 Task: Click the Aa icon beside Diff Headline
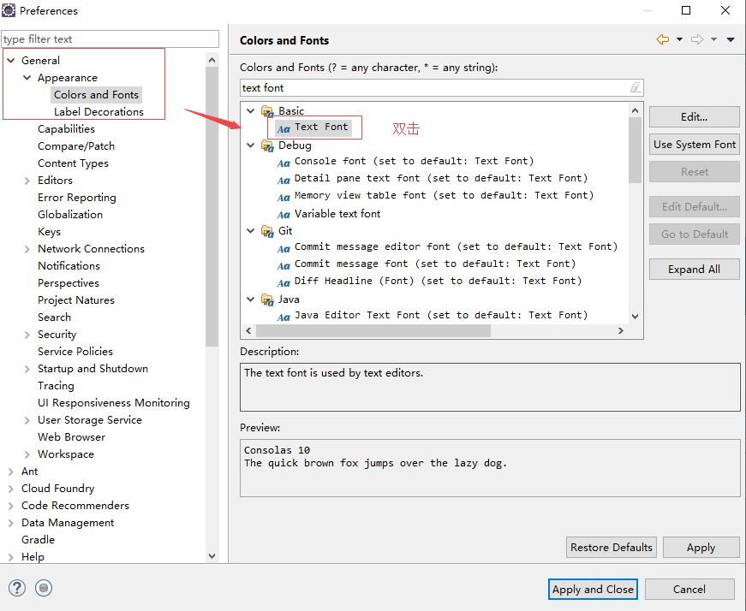pos(283,283)
